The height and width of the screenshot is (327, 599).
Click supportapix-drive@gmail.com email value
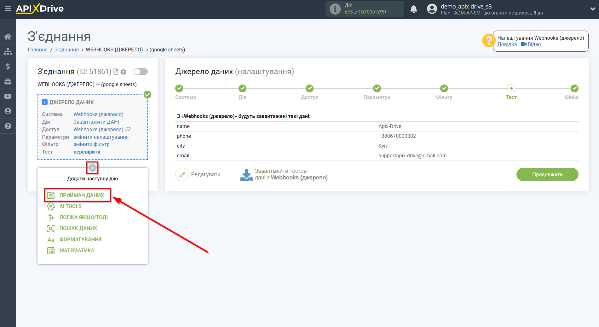[x=412, y=155]
